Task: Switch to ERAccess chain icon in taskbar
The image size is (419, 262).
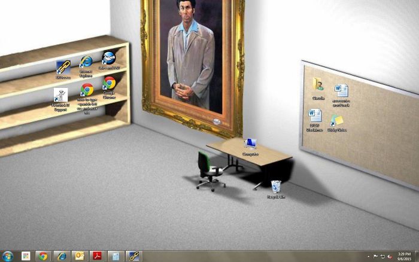Action: [133, 256]
